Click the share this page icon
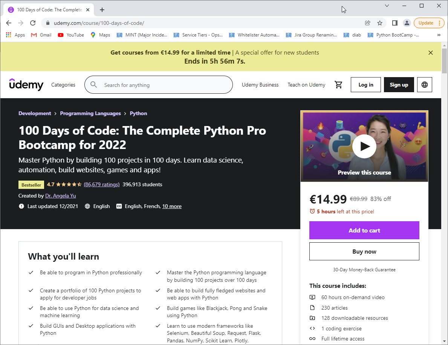 click(x=368, y=23)
